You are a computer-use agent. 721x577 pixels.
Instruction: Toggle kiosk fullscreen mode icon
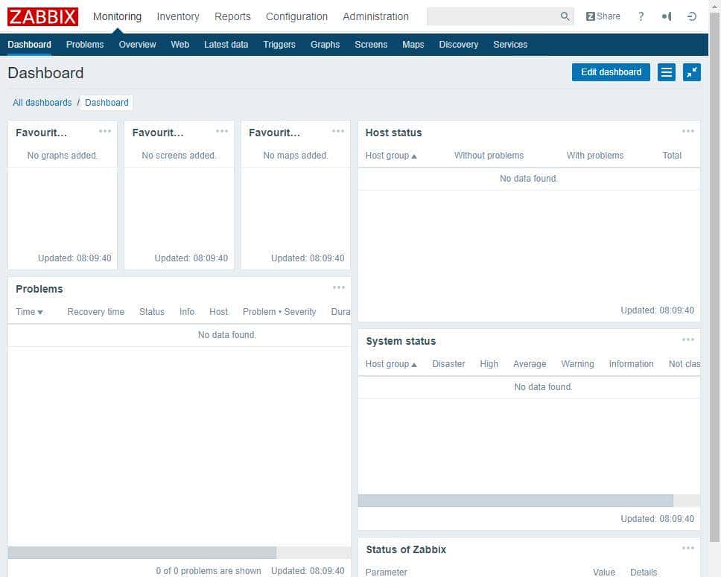pyautogui.click(x=691, y=72)
